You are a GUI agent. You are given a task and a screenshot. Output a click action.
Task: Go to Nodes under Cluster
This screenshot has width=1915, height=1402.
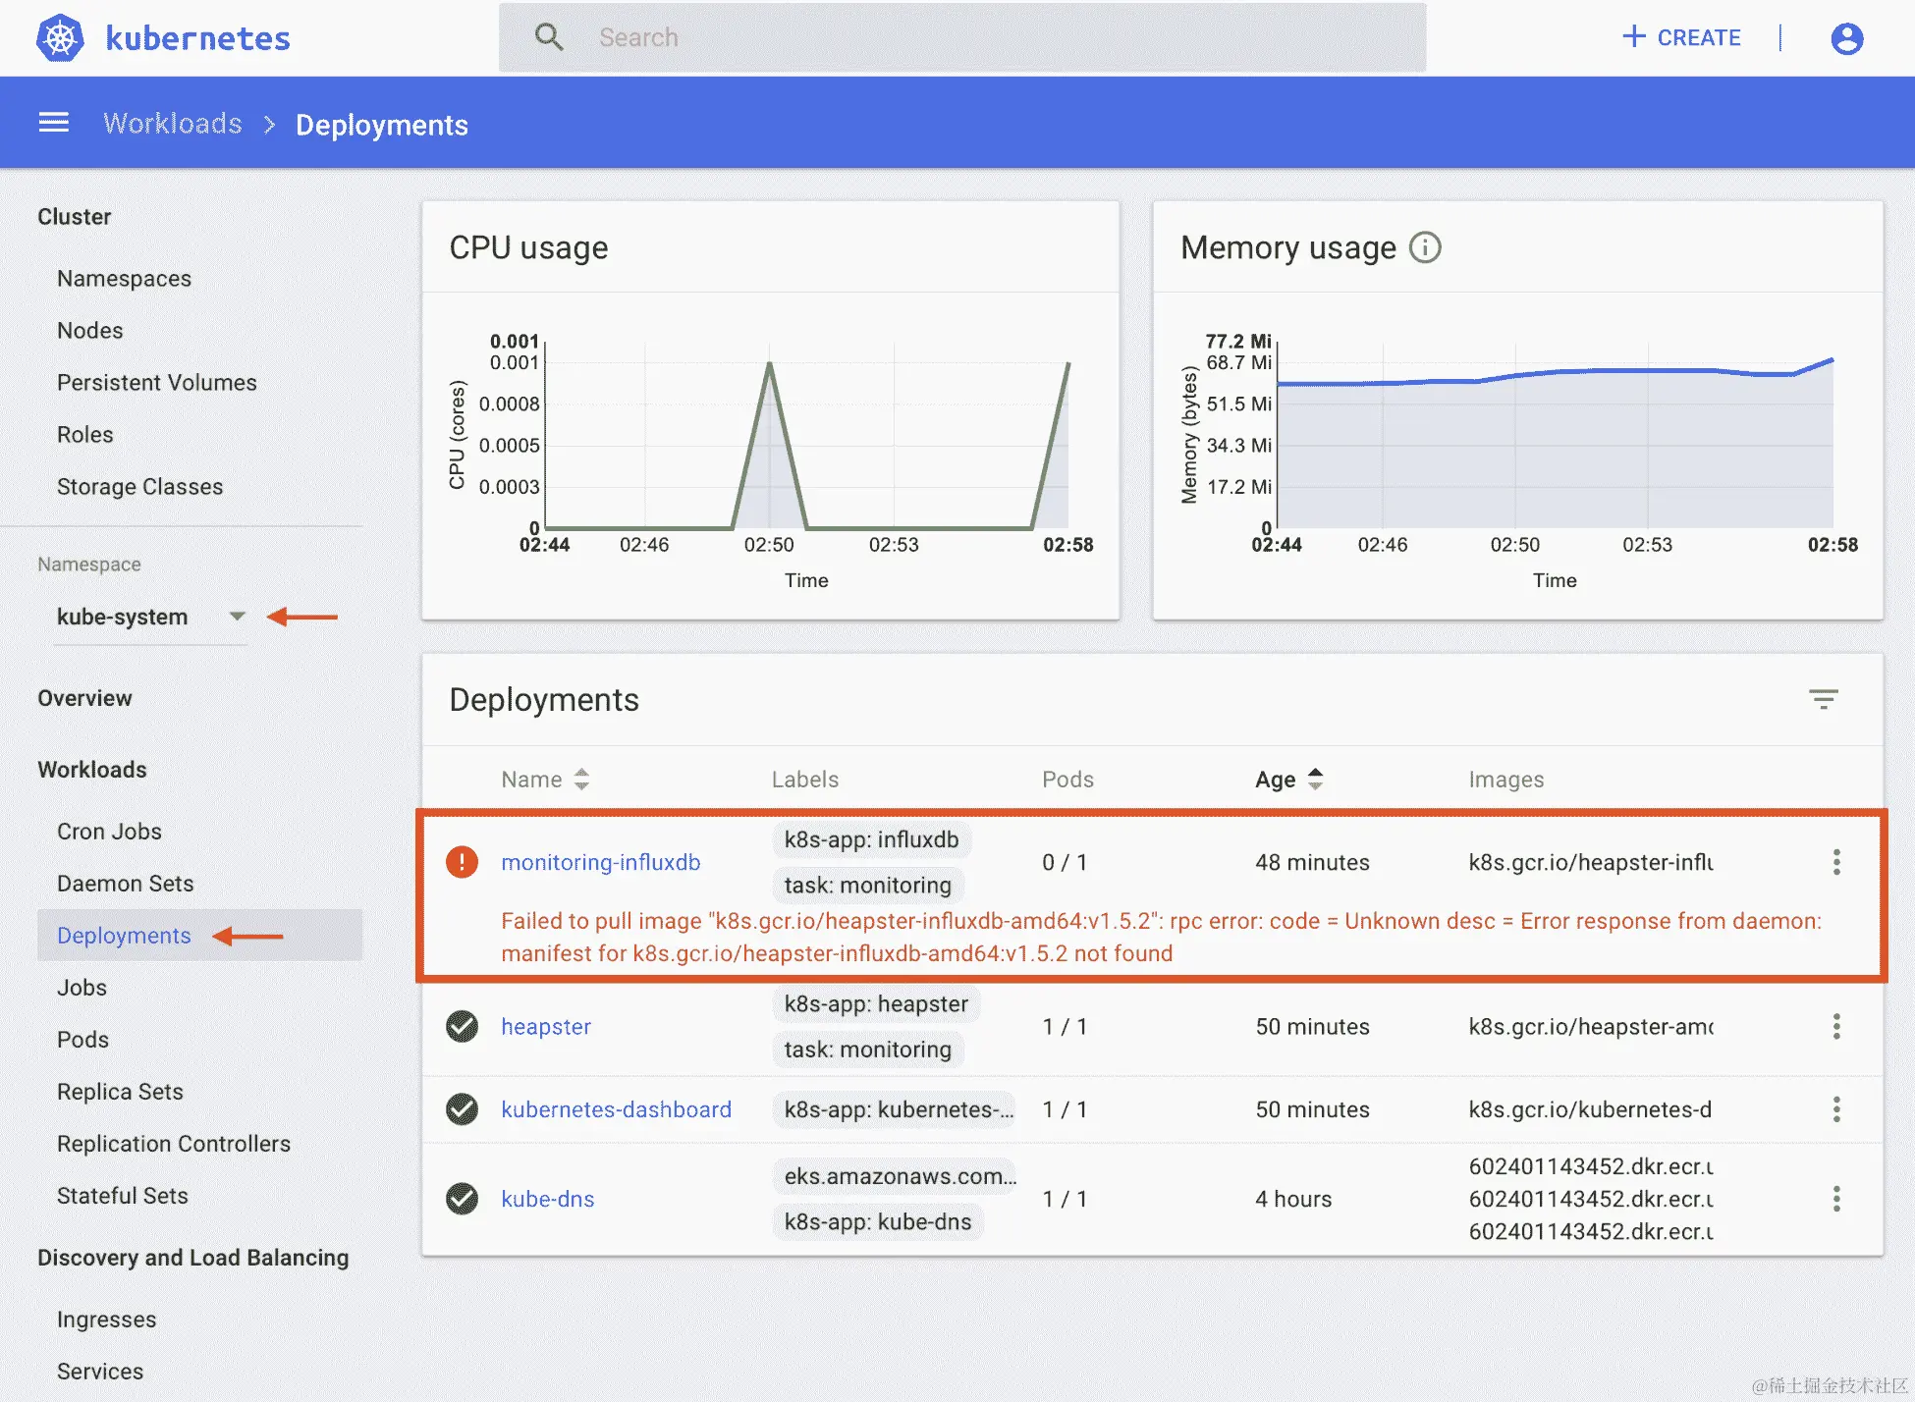(x=89, y=331)
